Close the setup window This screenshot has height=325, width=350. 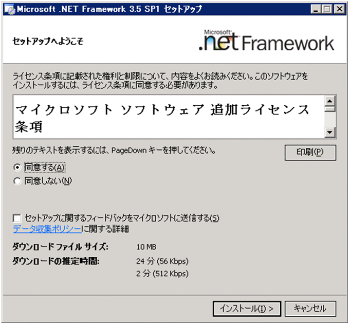click(339, 9)
